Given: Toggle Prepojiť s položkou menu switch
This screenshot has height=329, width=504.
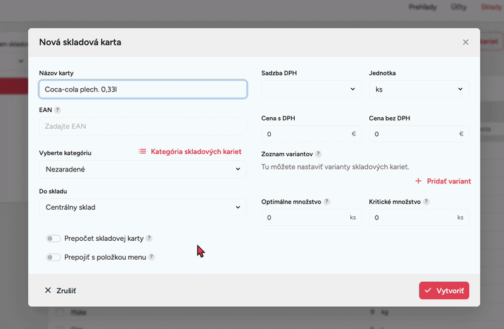Looking at the screenshot, I should [54, 257].
